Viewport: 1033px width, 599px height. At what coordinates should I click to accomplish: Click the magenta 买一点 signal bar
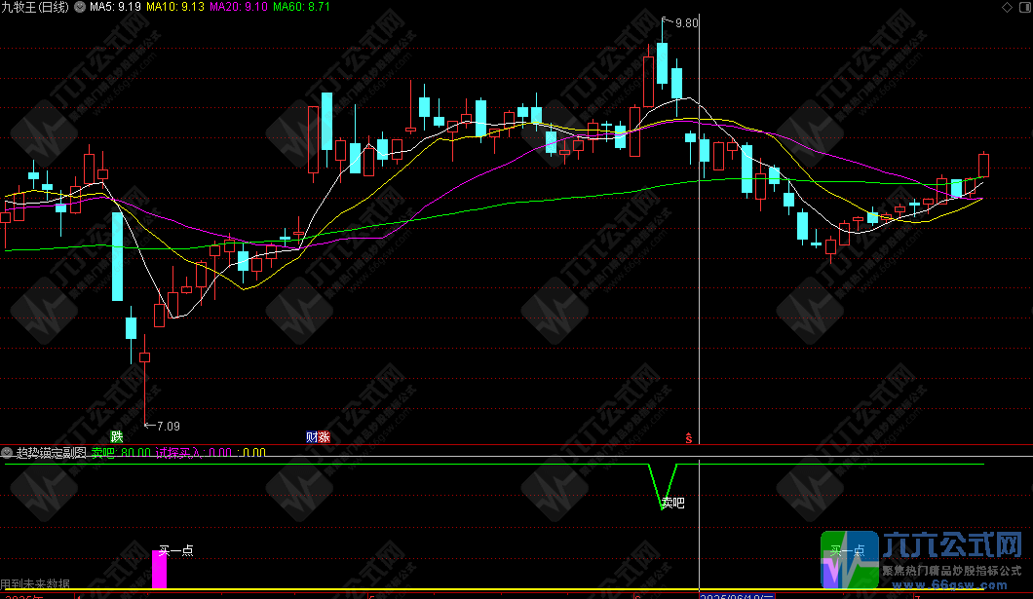click(159, 570)
